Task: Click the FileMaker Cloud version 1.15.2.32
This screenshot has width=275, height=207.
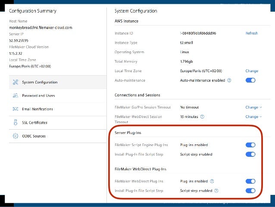Action: point(16,54)
